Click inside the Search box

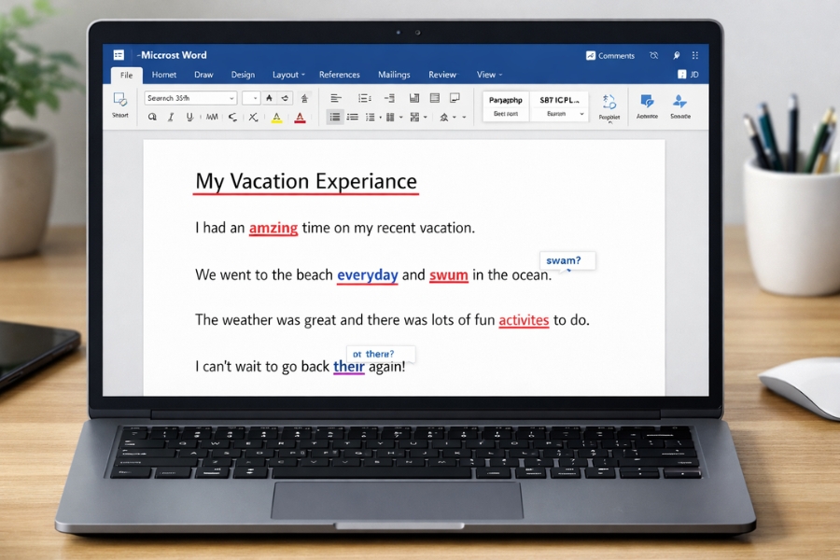[187, 97]
